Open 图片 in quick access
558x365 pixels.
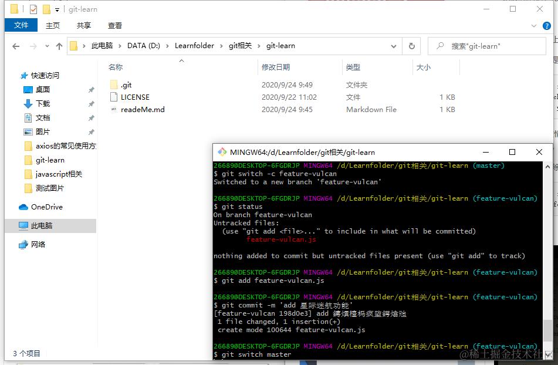coord(43,132)
